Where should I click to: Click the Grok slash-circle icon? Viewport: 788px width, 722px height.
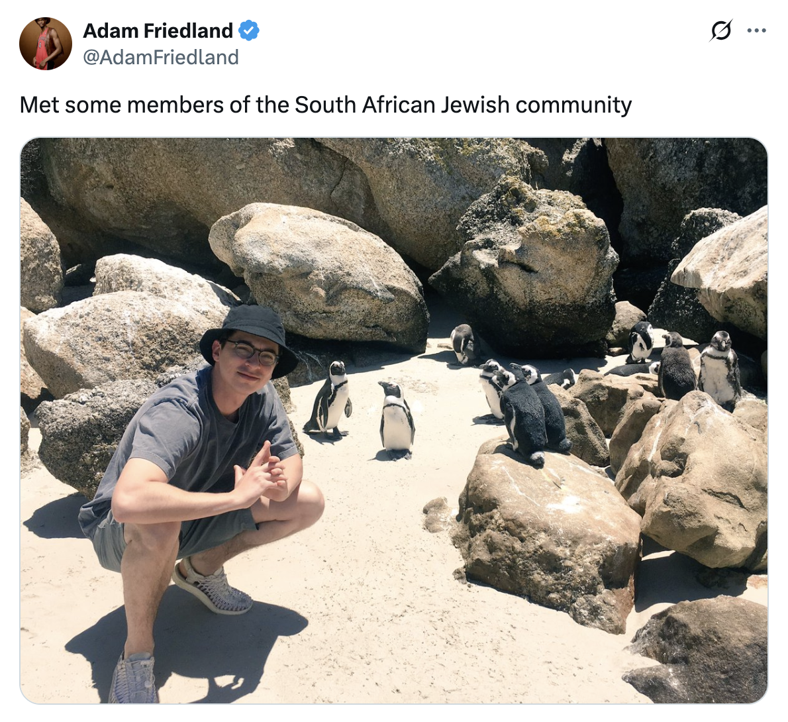(720, 30)
